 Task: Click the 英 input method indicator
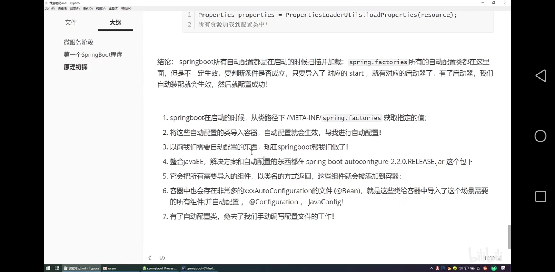478,268
